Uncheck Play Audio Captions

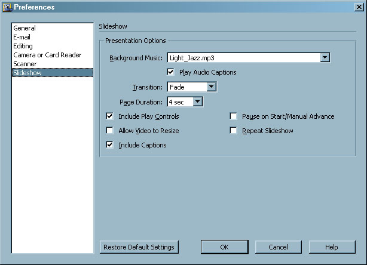(x=171, y=72)
